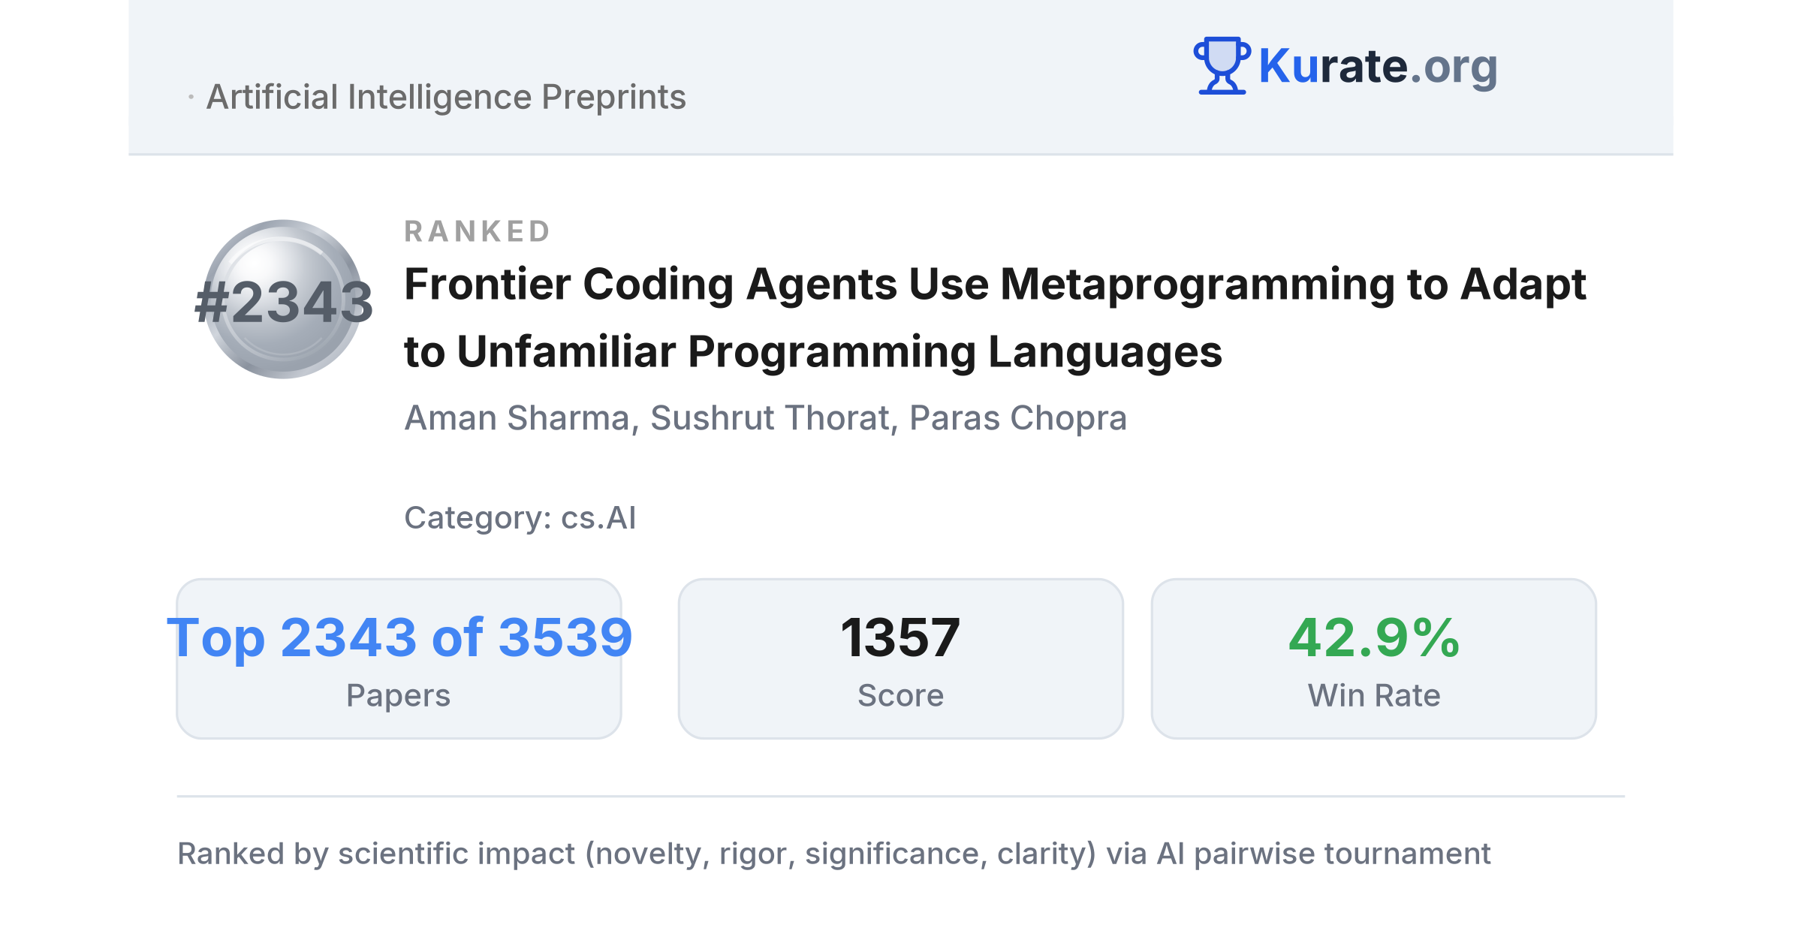Click the authors line starting with Aman Sharma
This screenshot has width=1802, height=946.
click(x=765, y=417)
